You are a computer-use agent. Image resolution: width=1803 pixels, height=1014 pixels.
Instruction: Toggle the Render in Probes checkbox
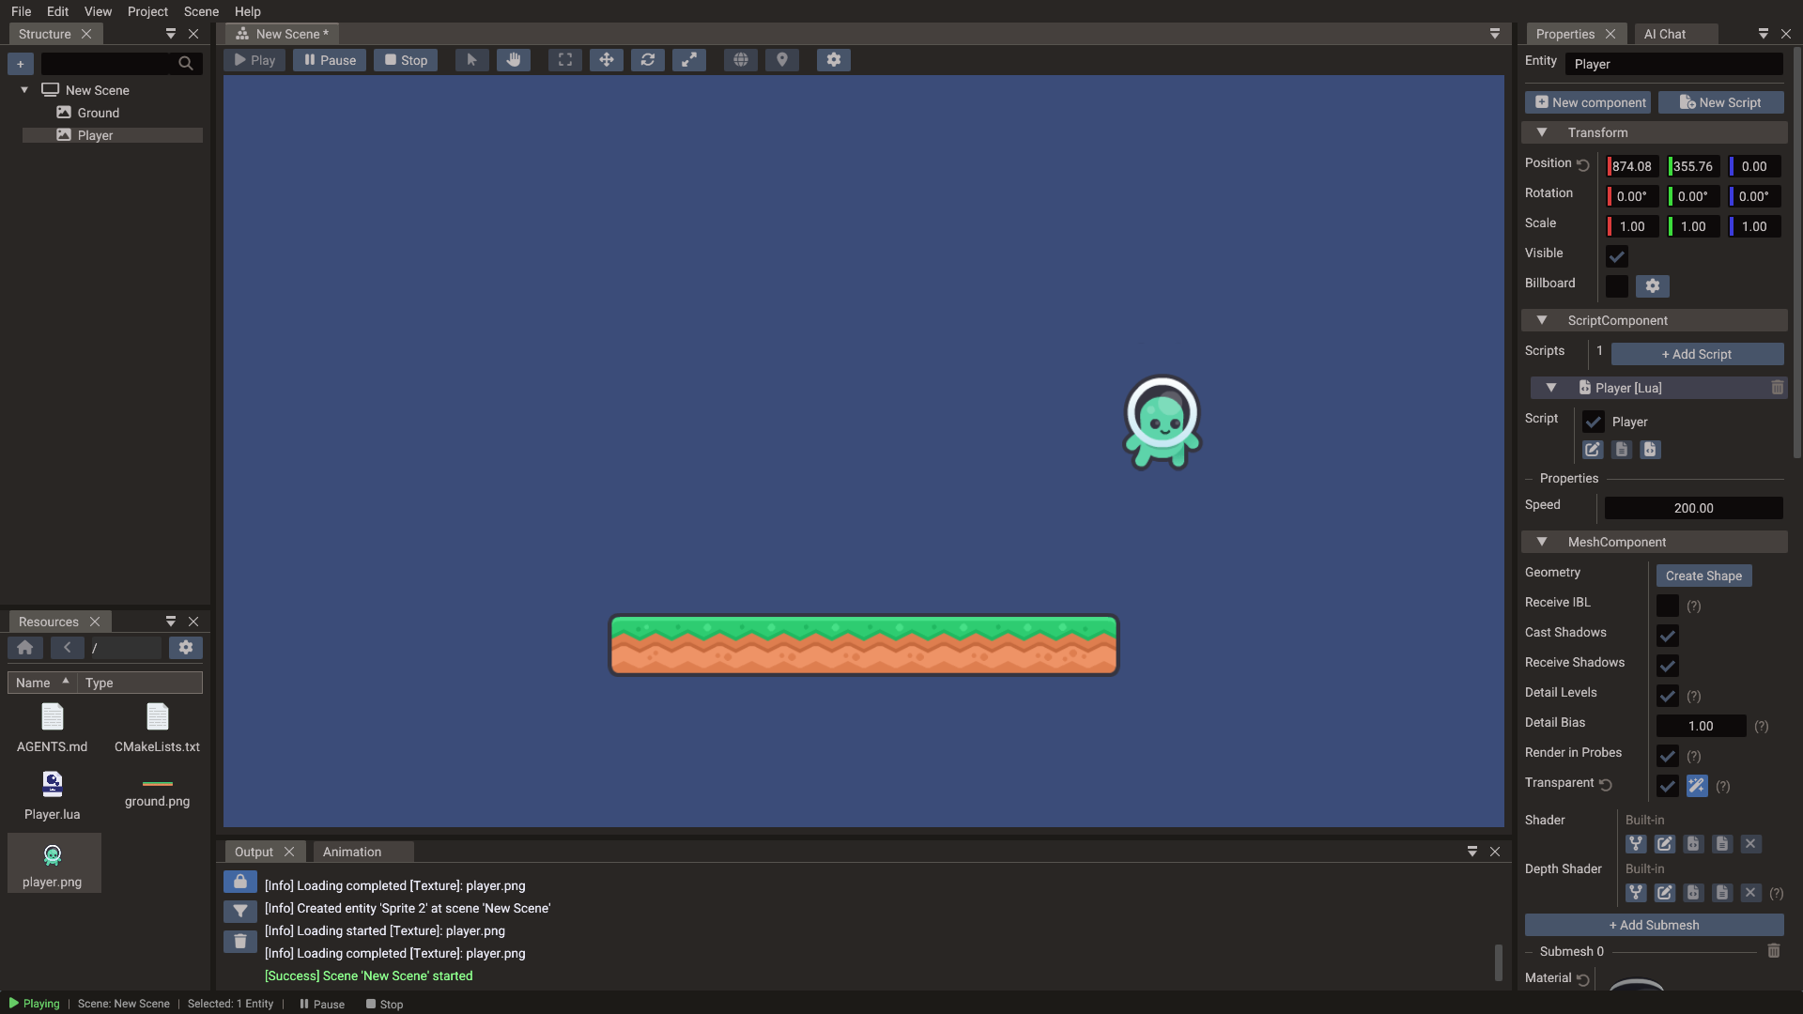pyautogui.click(x=1668, y=756)
